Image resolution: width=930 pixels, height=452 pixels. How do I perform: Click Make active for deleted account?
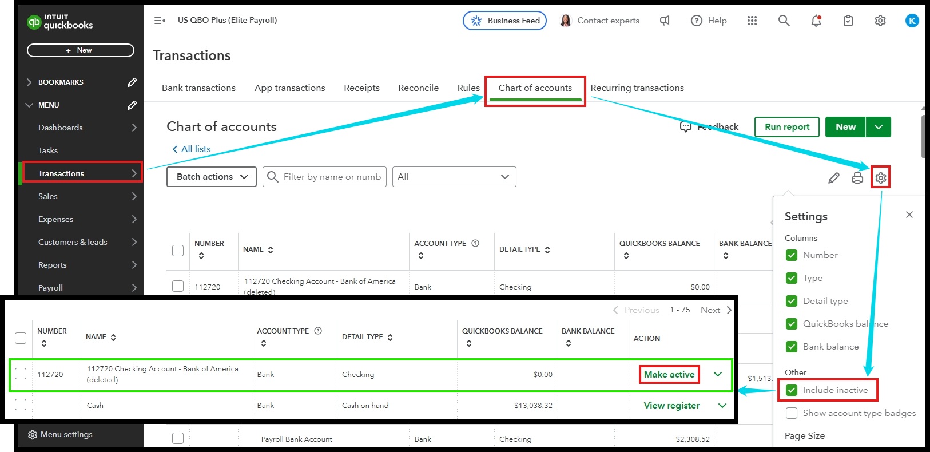pyautogui.click(x=669, y=374)
